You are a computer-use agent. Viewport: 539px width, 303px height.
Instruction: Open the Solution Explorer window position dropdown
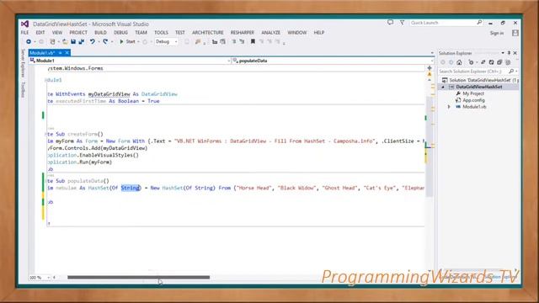tap(503, 53)
